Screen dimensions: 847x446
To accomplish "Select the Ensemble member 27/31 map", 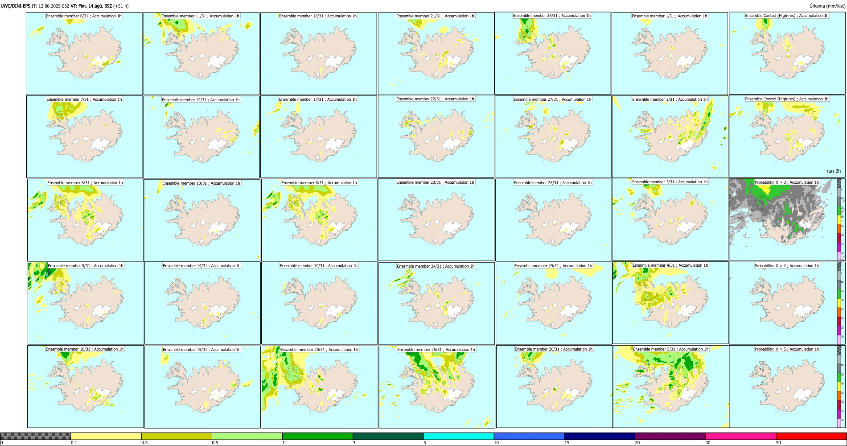I will (x=553, y=136).
